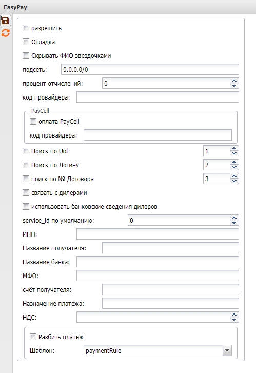The width and height of the screenshot is (256, 373).
Task: Increment поиск по № Договора spinner
Action: pyautogui.click(x=234, y=176)
